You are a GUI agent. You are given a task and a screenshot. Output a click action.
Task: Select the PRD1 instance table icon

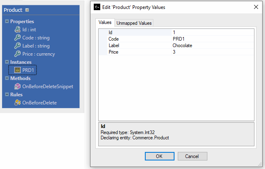[x=17, y=70]
